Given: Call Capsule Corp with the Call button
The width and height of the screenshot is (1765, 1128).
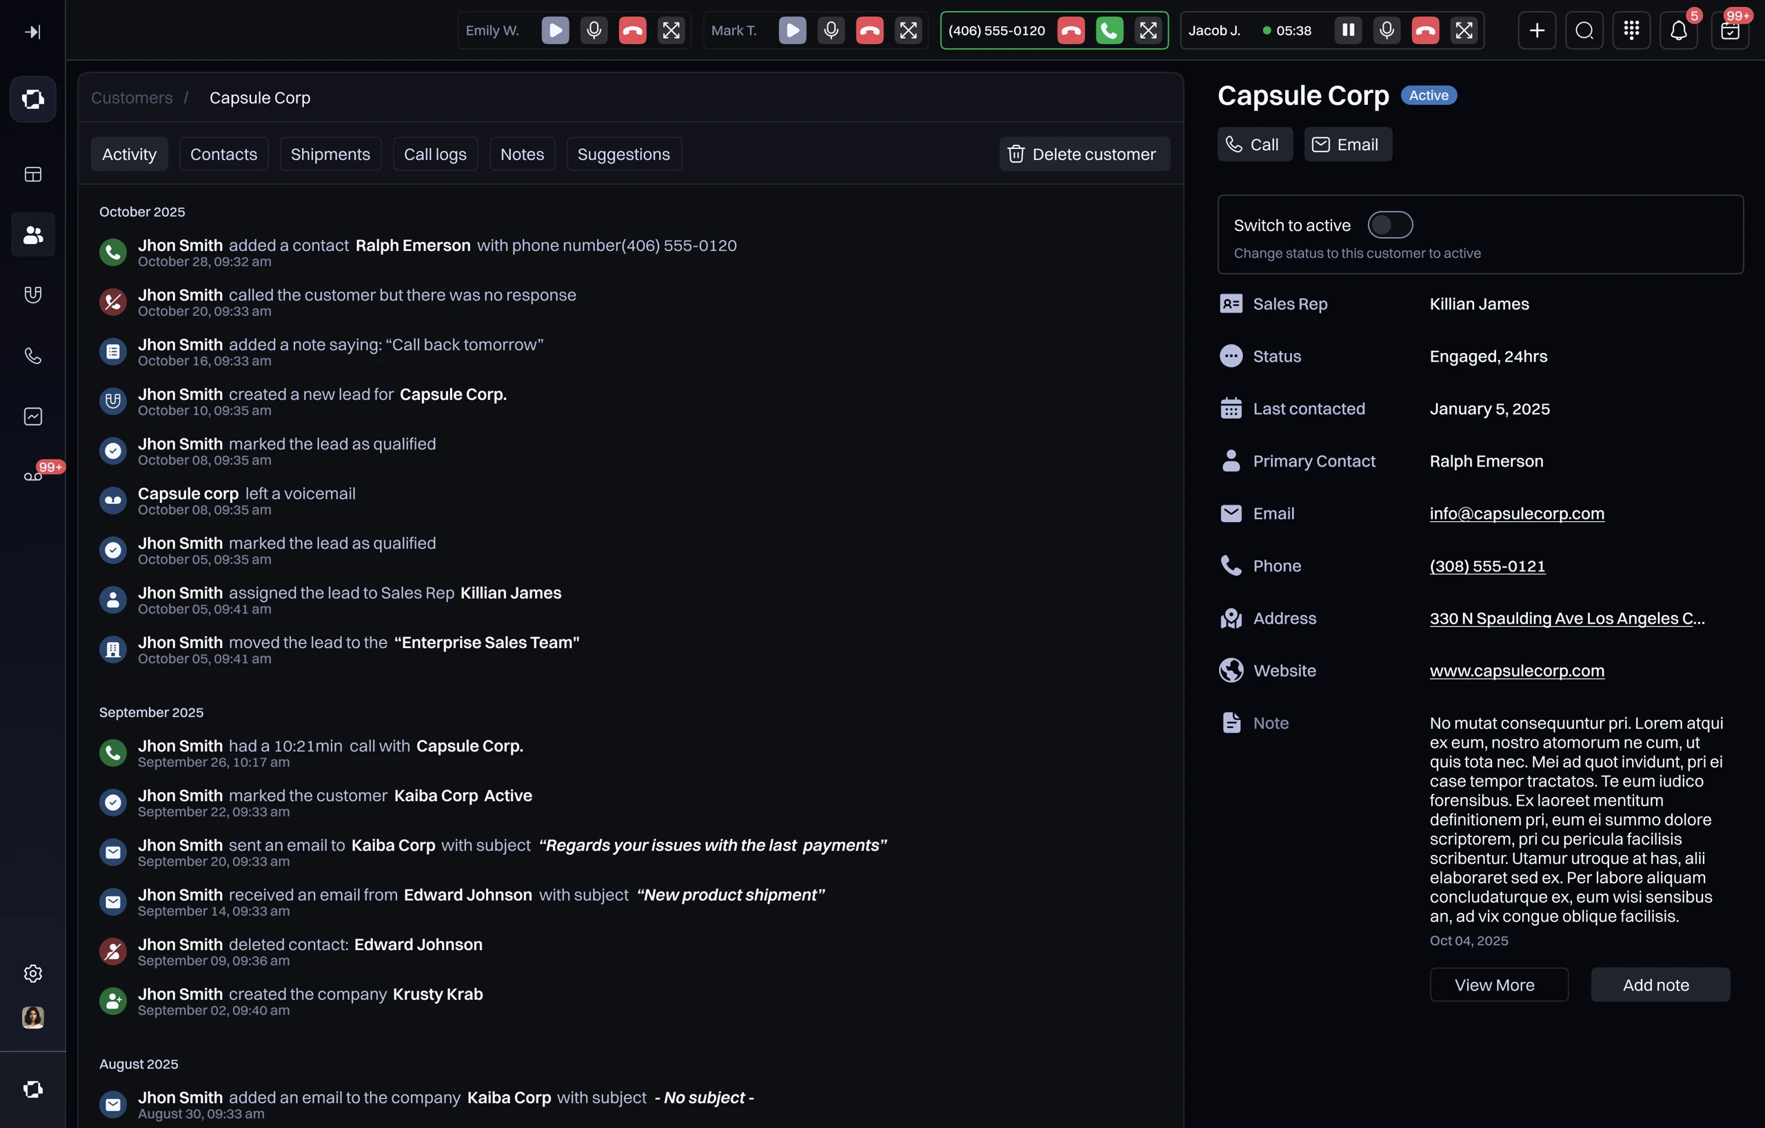Looking at the screenshot, I should [x=1255, y=144].
